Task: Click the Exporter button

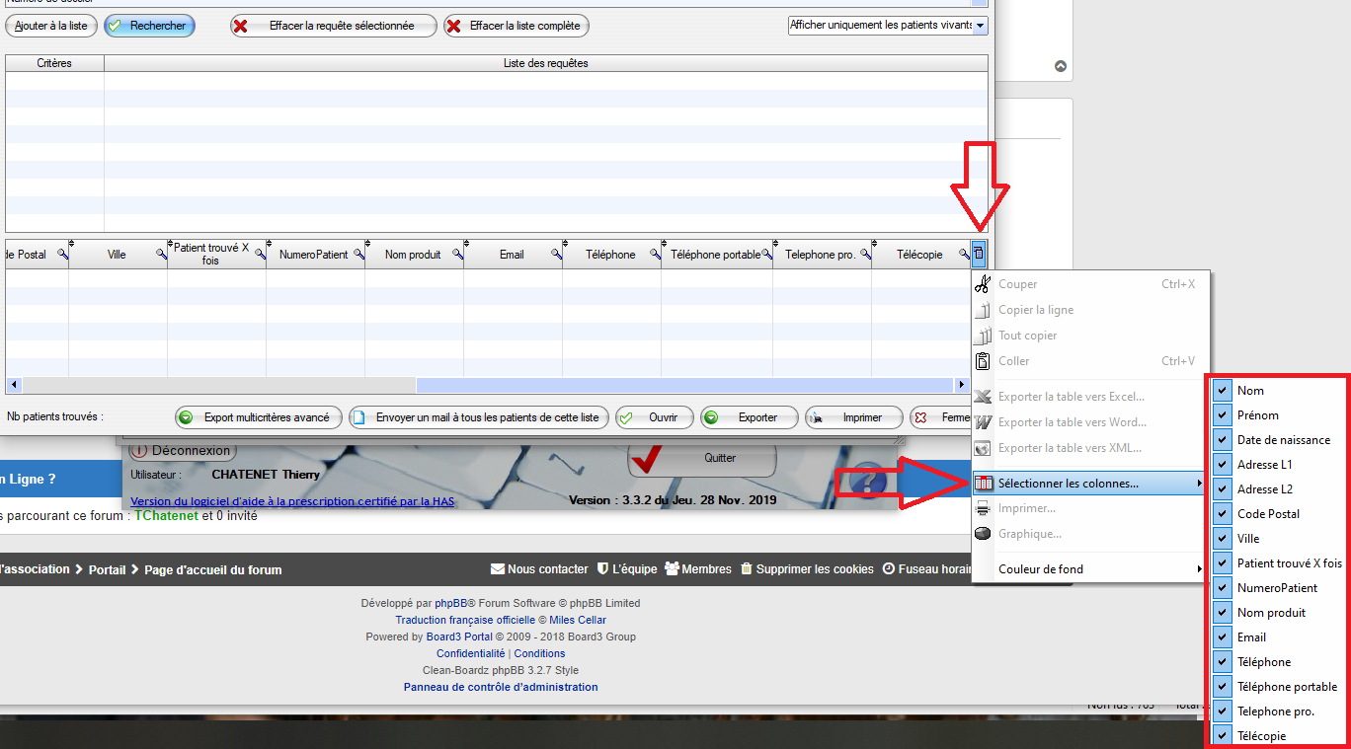Action: click(x=750, y=417)
